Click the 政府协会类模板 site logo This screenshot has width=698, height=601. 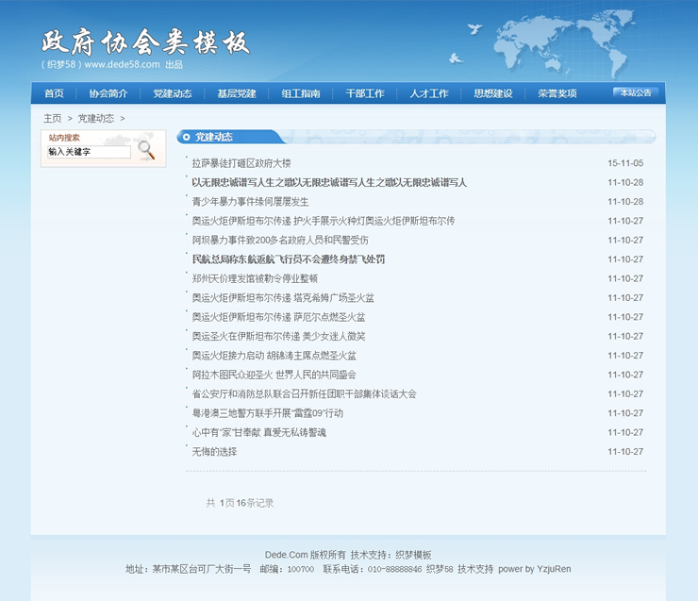point(146,42)
